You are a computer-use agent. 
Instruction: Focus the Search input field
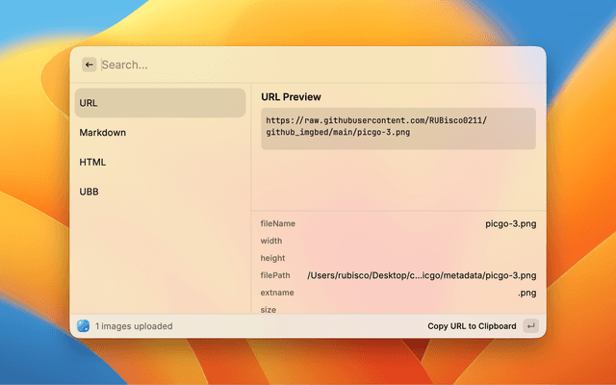(289, 64)
